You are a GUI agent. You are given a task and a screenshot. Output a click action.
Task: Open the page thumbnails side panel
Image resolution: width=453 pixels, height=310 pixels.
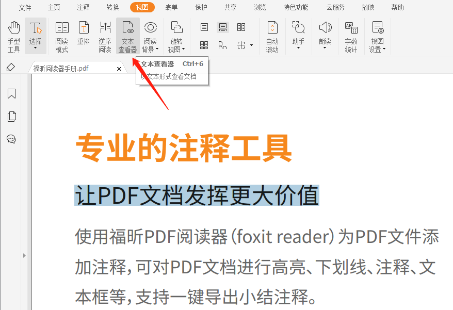11,117
